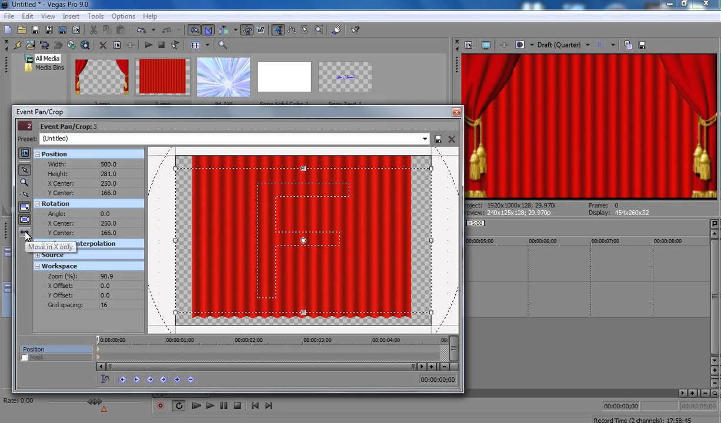The image size is (721, 423).
Task: Select Zoom Edit tool in Pan/Crop
Action: pyautogui.click(x=25, y=182)
